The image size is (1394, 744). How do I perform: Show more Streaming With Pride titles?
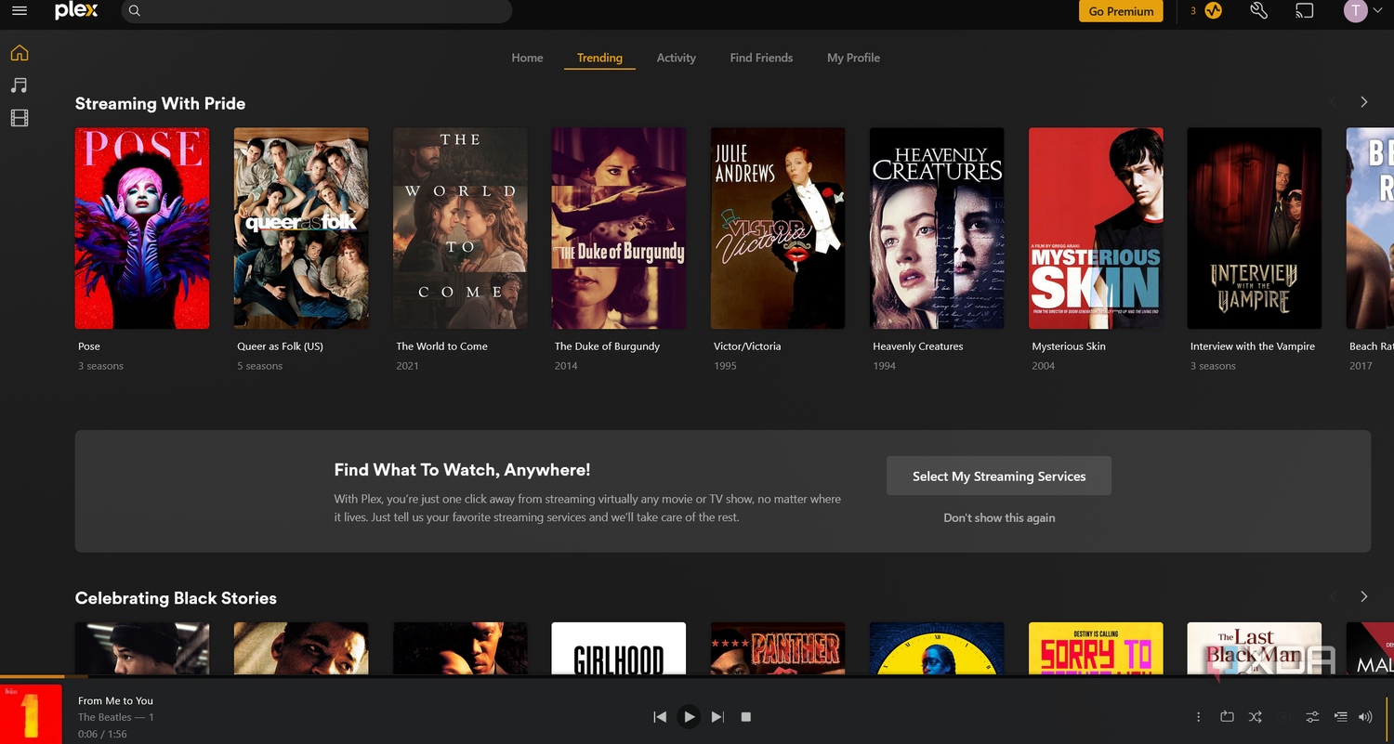pyautogui.click(x=1363, y=101)
